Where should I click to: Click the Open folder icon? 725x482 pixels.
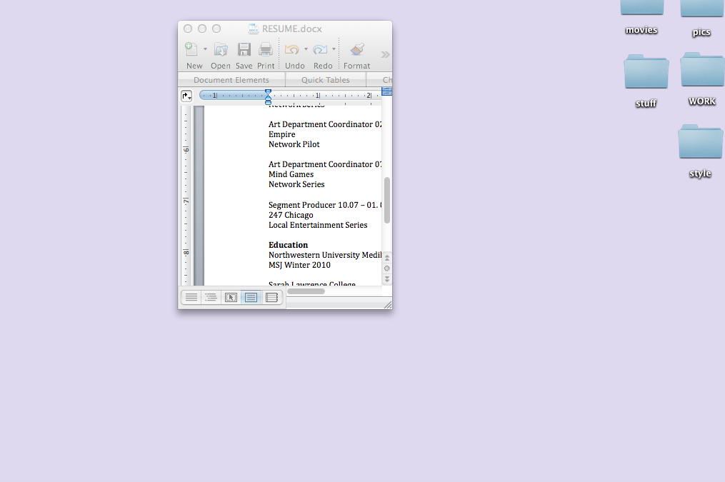221,49
